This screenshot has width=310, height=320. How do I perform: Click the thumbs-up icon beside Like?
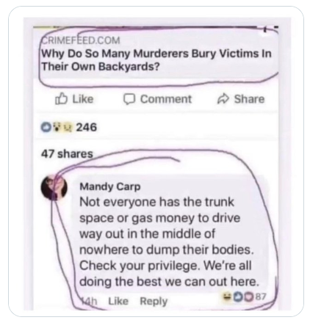[61, 99]
